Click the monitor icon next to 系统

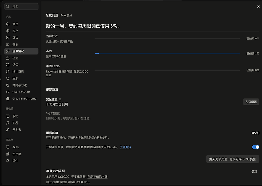coord(8,116)
